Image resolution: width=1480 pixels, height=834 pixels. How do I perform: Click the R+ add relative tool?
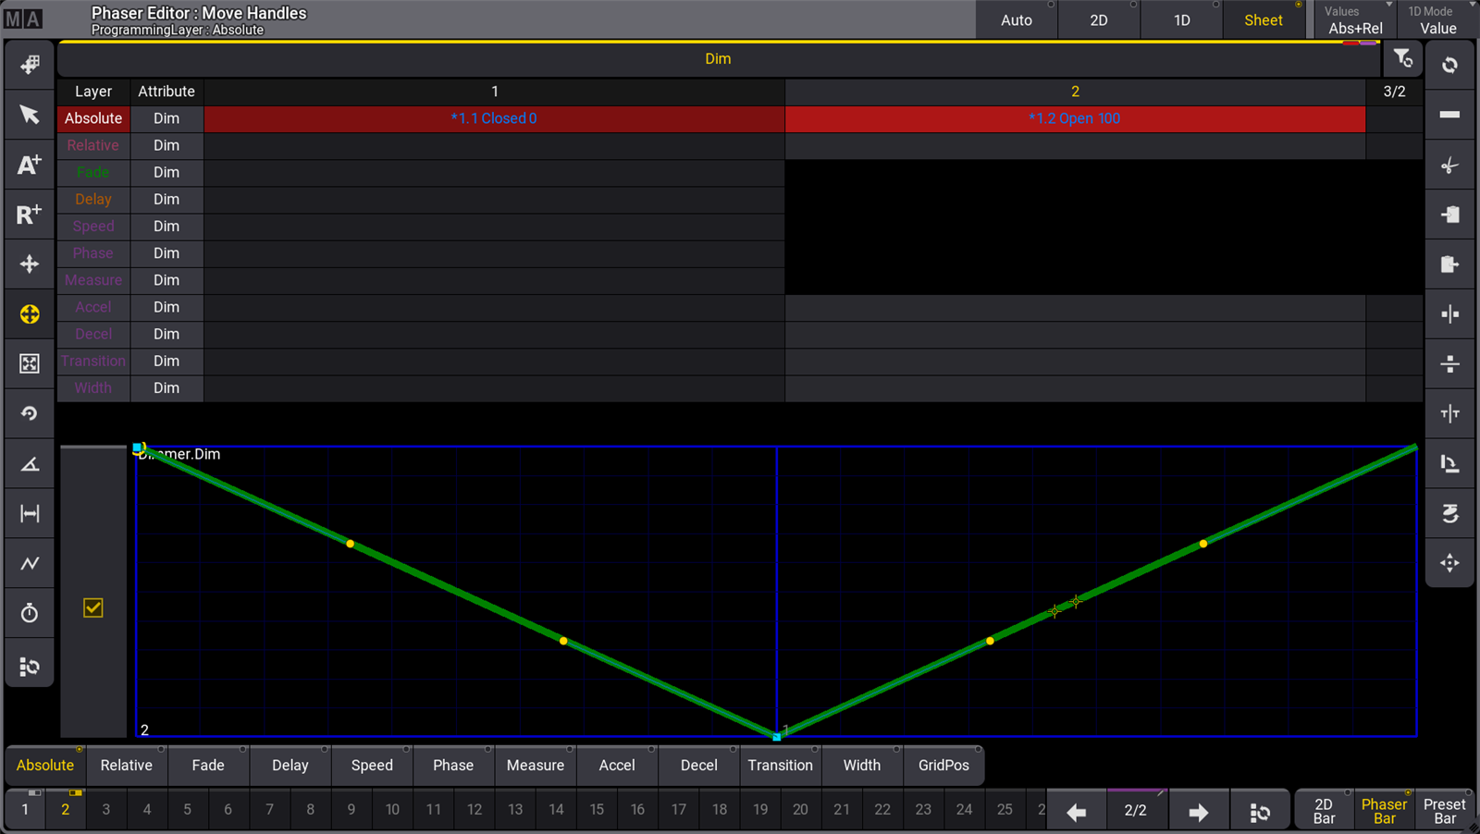point(30,215)
